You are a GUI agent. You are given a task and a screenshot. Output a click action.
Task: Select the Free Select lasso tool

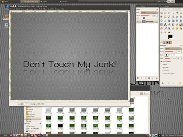169,13
